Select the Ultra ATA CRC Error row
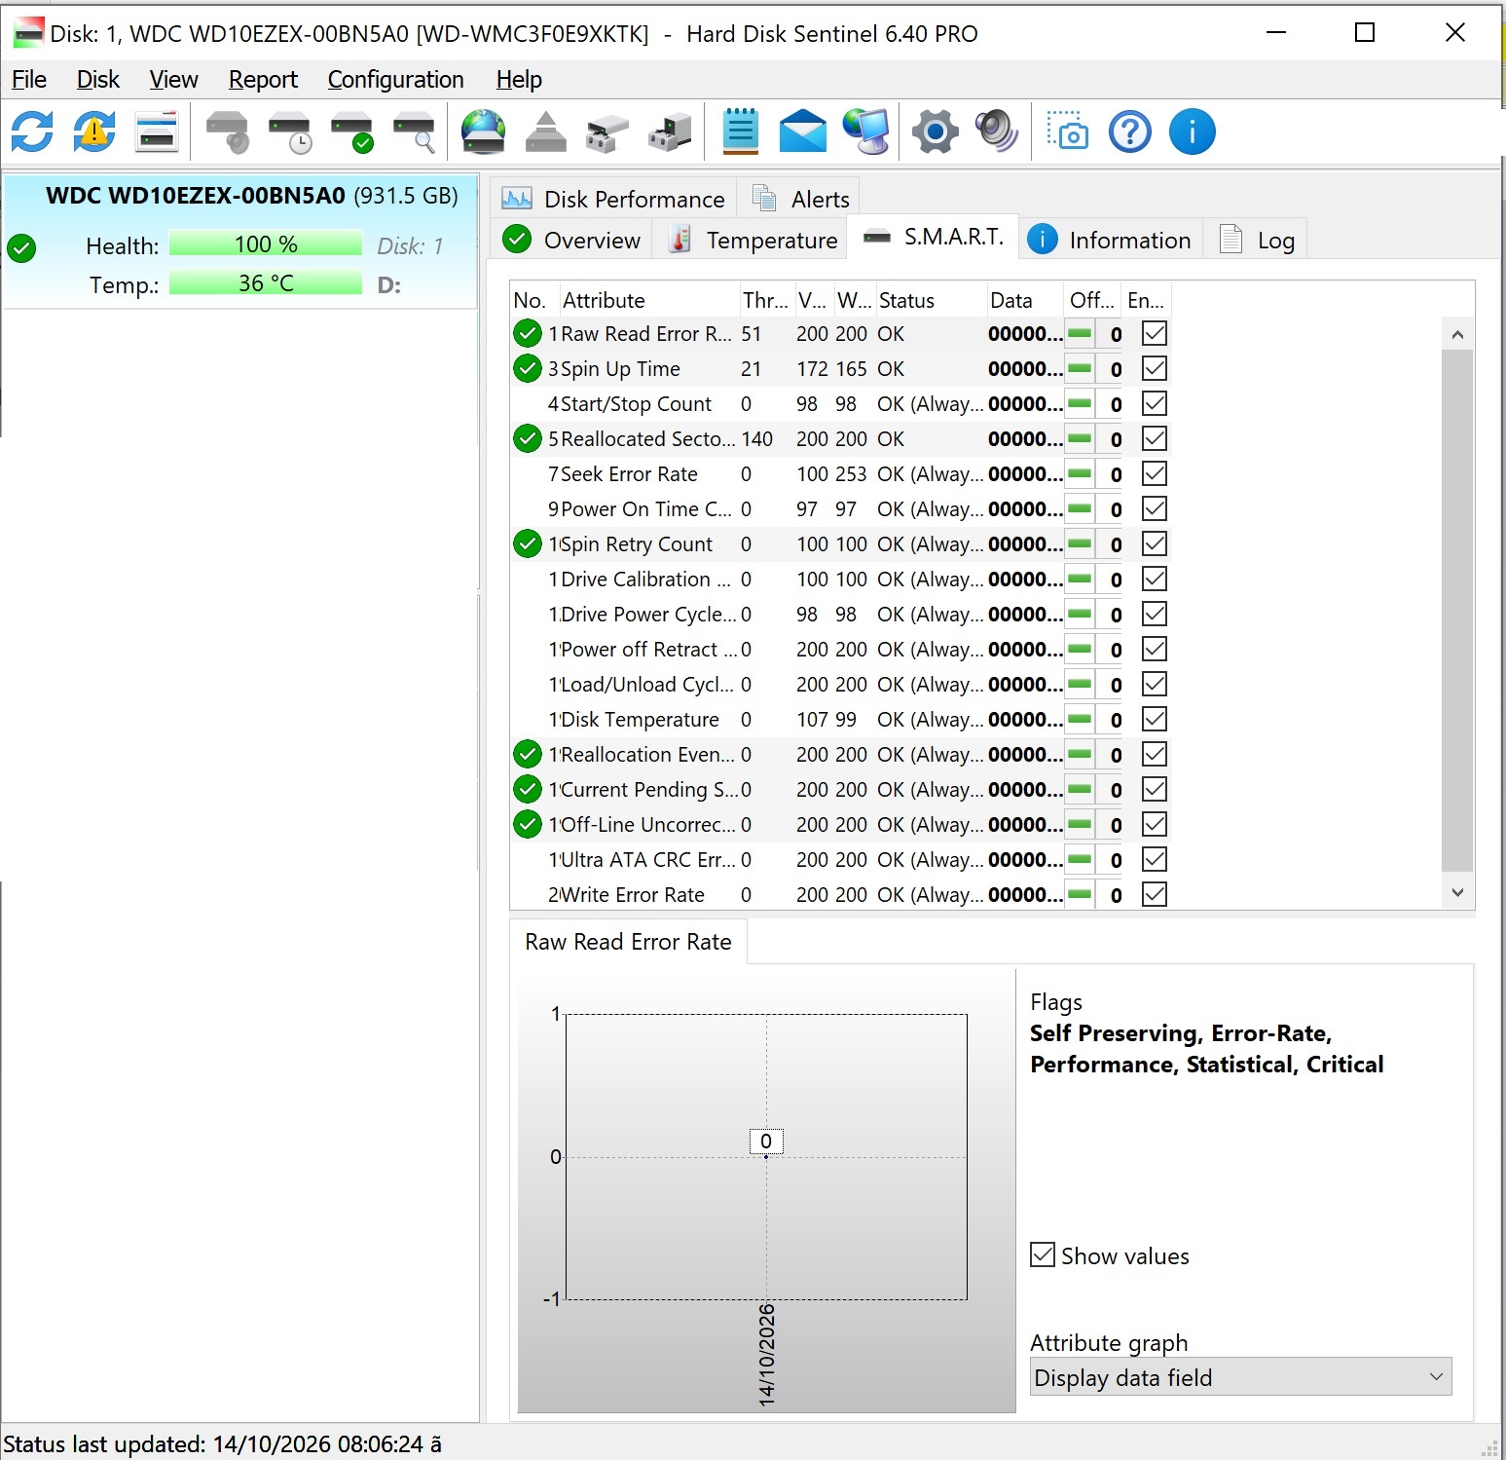This screenshot has width=1506, height=1460. 839,859
